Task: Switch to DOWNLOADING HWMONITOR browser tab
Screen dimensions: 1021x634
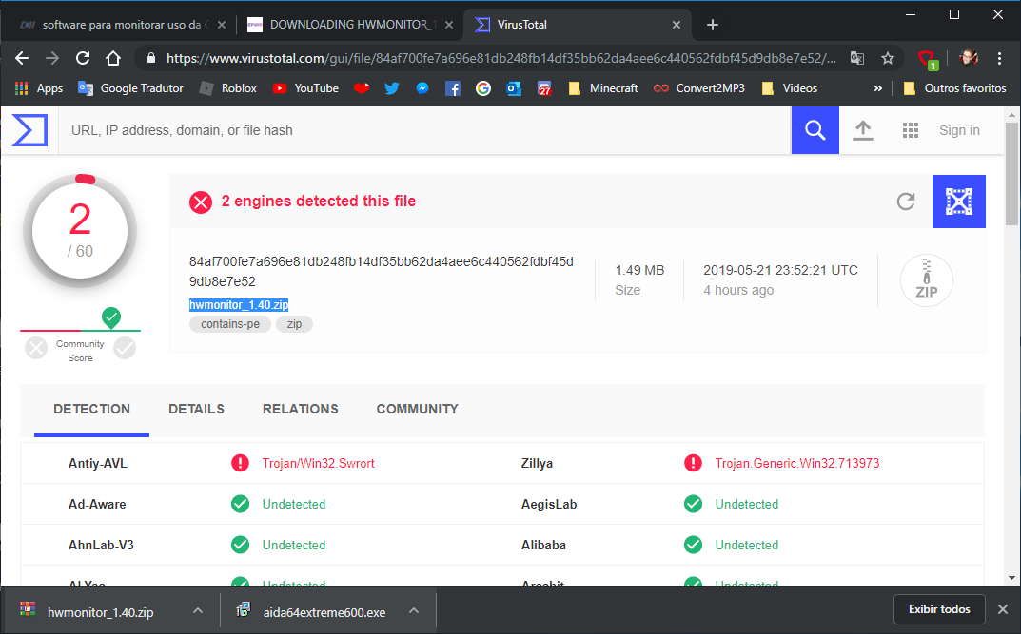Action: 349,25
